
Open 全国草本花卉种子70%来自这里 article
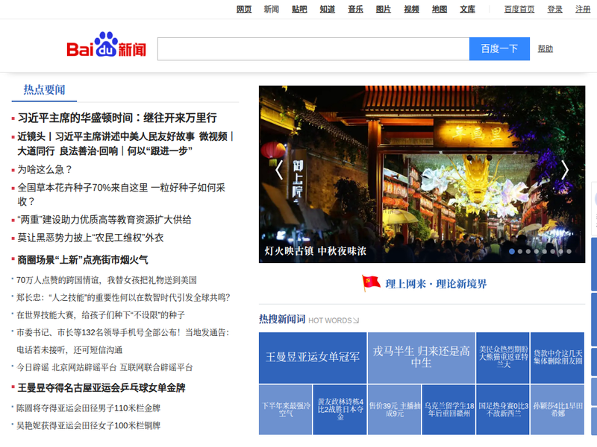(122, 194)
